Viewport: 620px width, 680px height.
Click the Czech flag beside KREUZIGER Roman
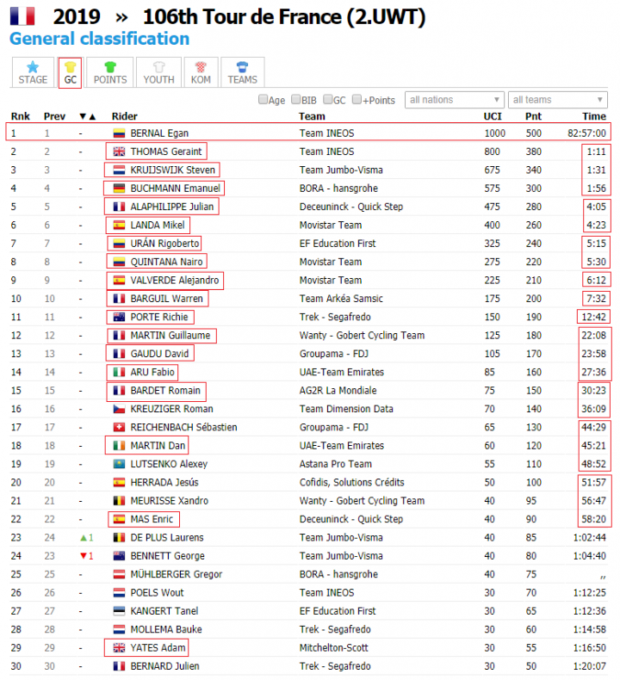coord(119,409)
